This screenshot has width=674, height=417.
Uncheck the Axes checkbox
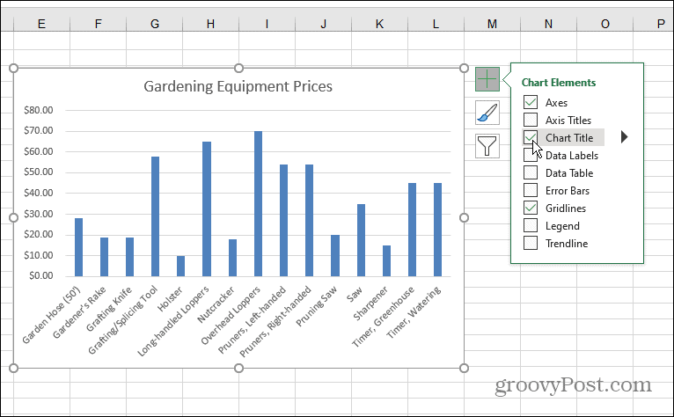[531, 103]
